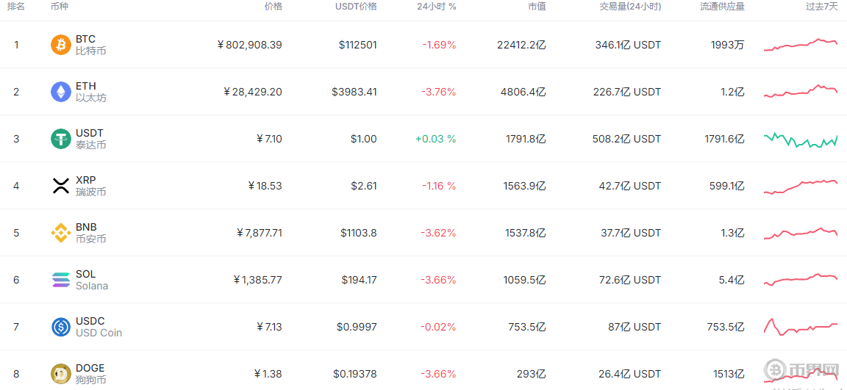Click the XRP coin logo

coord(60,186)
